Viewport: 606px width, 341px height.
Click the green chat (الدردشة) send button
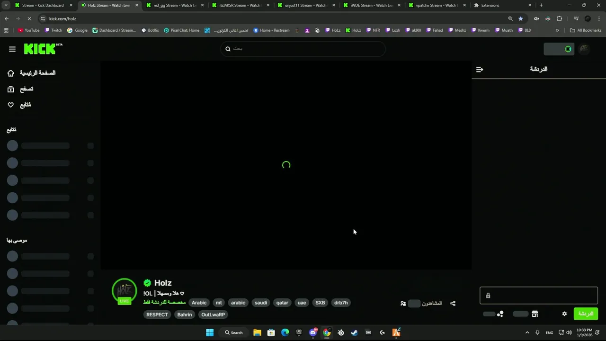tap(586, 314)
